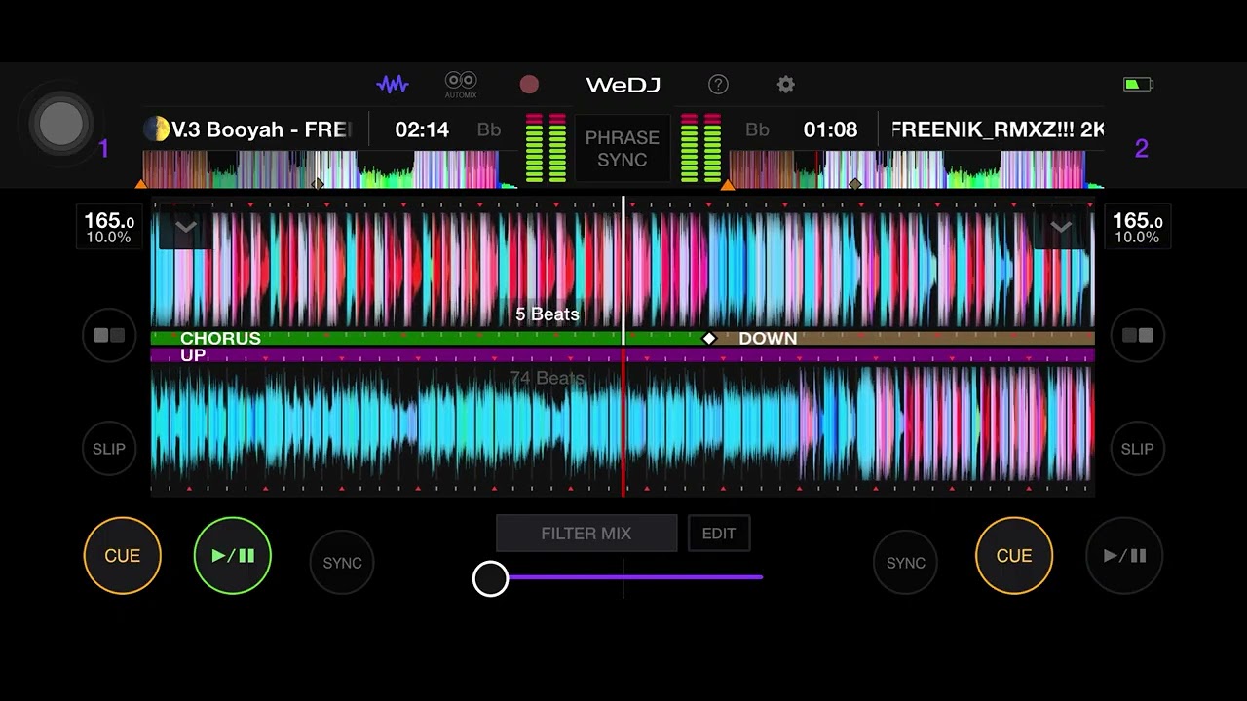Start deck 2 with play/pause button
Image resolution: width=1247 pixels, height=701 pixels.
click(x=1124, y=556)
